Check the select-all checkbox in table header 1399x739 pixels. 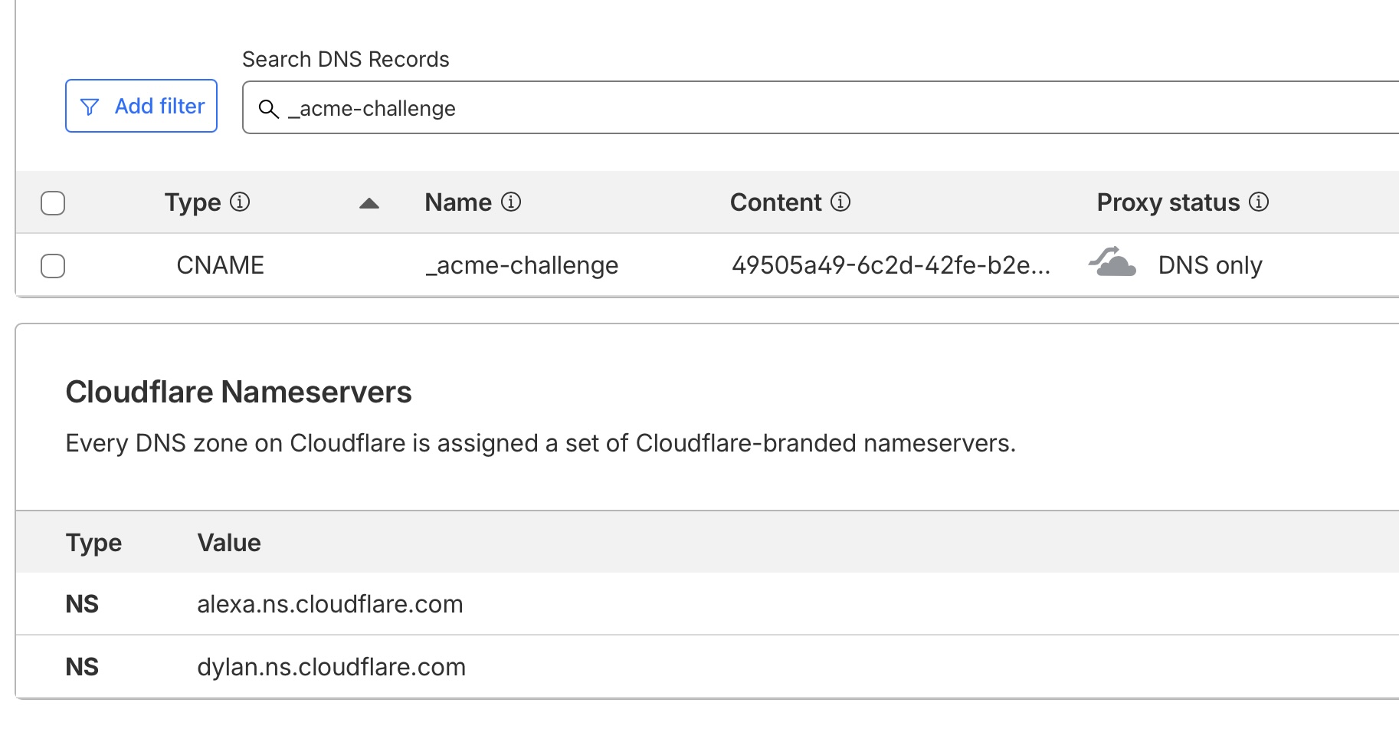(53, 203)
